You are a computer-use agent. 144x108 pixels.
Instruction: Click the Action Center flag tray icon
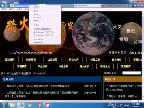click(121, 105)
